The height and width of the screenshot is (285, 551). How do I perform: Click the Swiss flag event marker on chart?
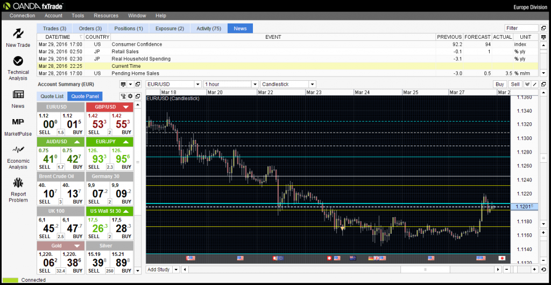coord(329,258)
